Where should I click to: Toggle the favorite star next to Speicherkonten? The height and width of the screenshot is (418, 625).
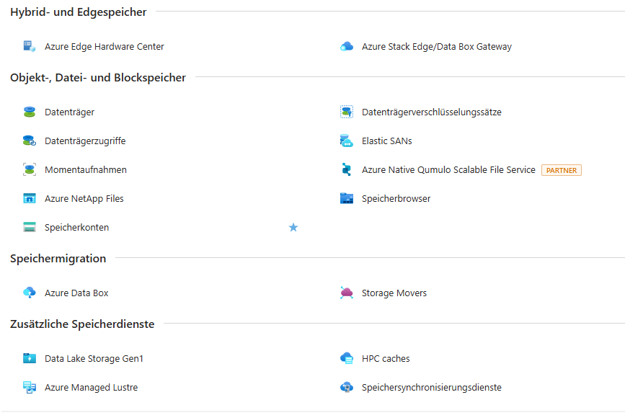coord(293,227)
